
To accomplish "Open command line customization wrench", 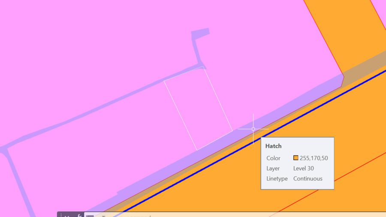I will click(79, 216).
